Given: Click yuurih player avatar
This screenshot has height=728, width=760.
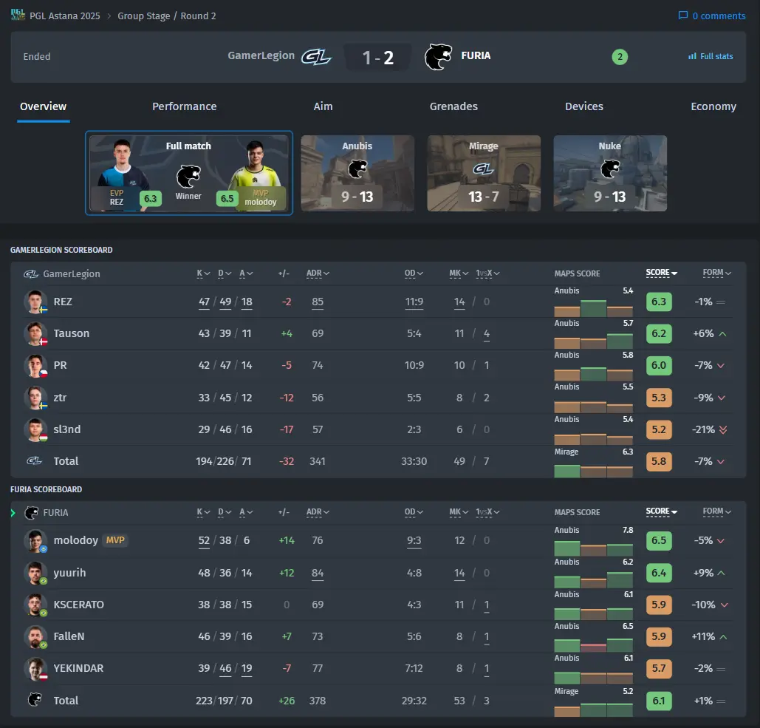Looking at the screenshot, I should [x=35, y=573].
